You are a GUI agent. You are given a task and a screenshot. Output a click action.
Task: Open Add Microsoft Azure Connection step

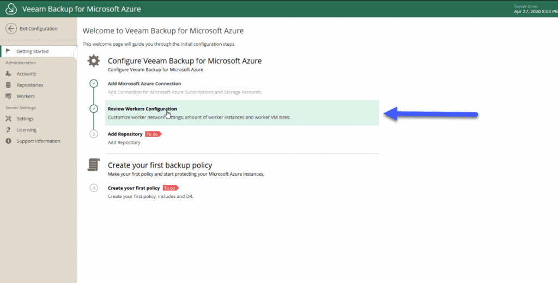pos(144,83)
